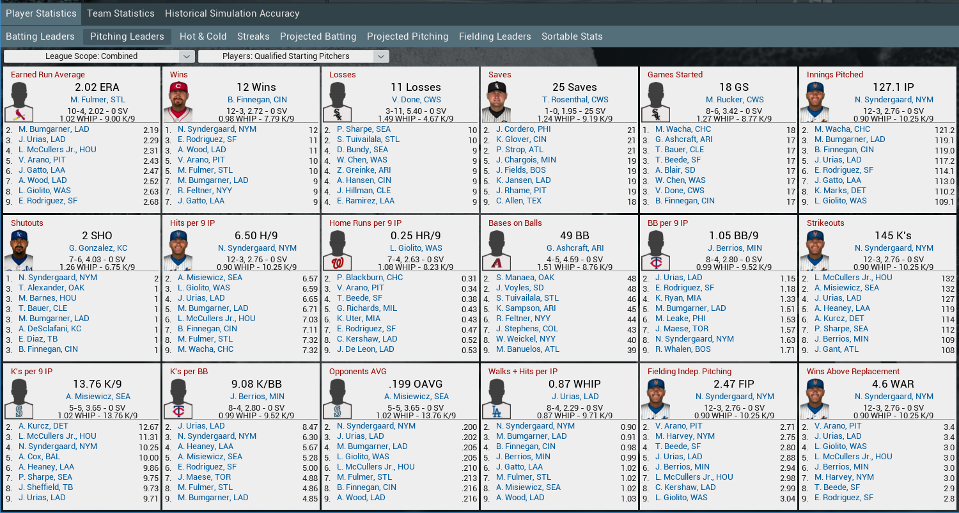
Task: Click the player photo in Earned Run Average
Action: [19, 102]
